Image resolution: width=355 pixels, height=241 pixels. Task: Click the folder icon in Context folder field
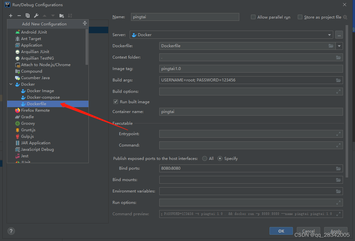coord(338,57)
